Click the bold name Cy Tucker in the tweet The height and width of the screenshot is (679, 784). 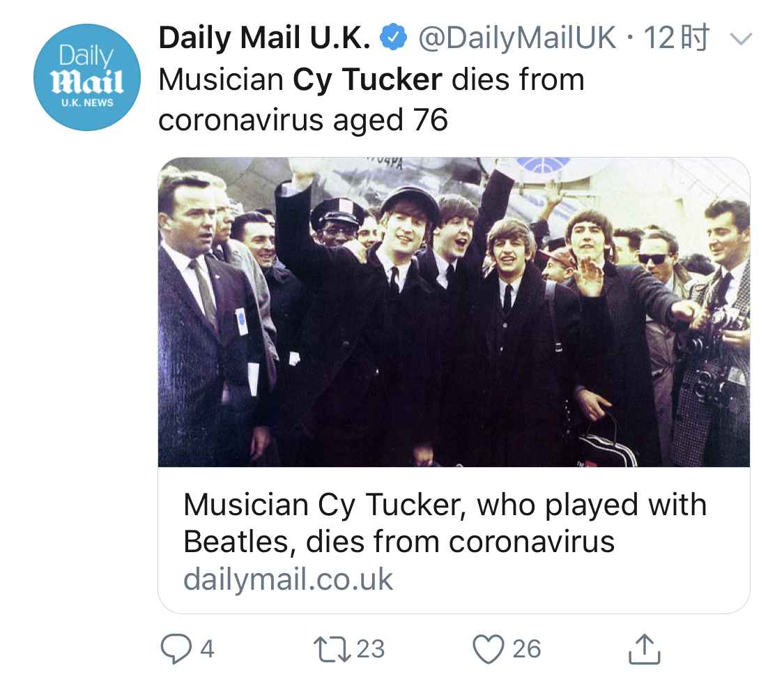point(367,79)
